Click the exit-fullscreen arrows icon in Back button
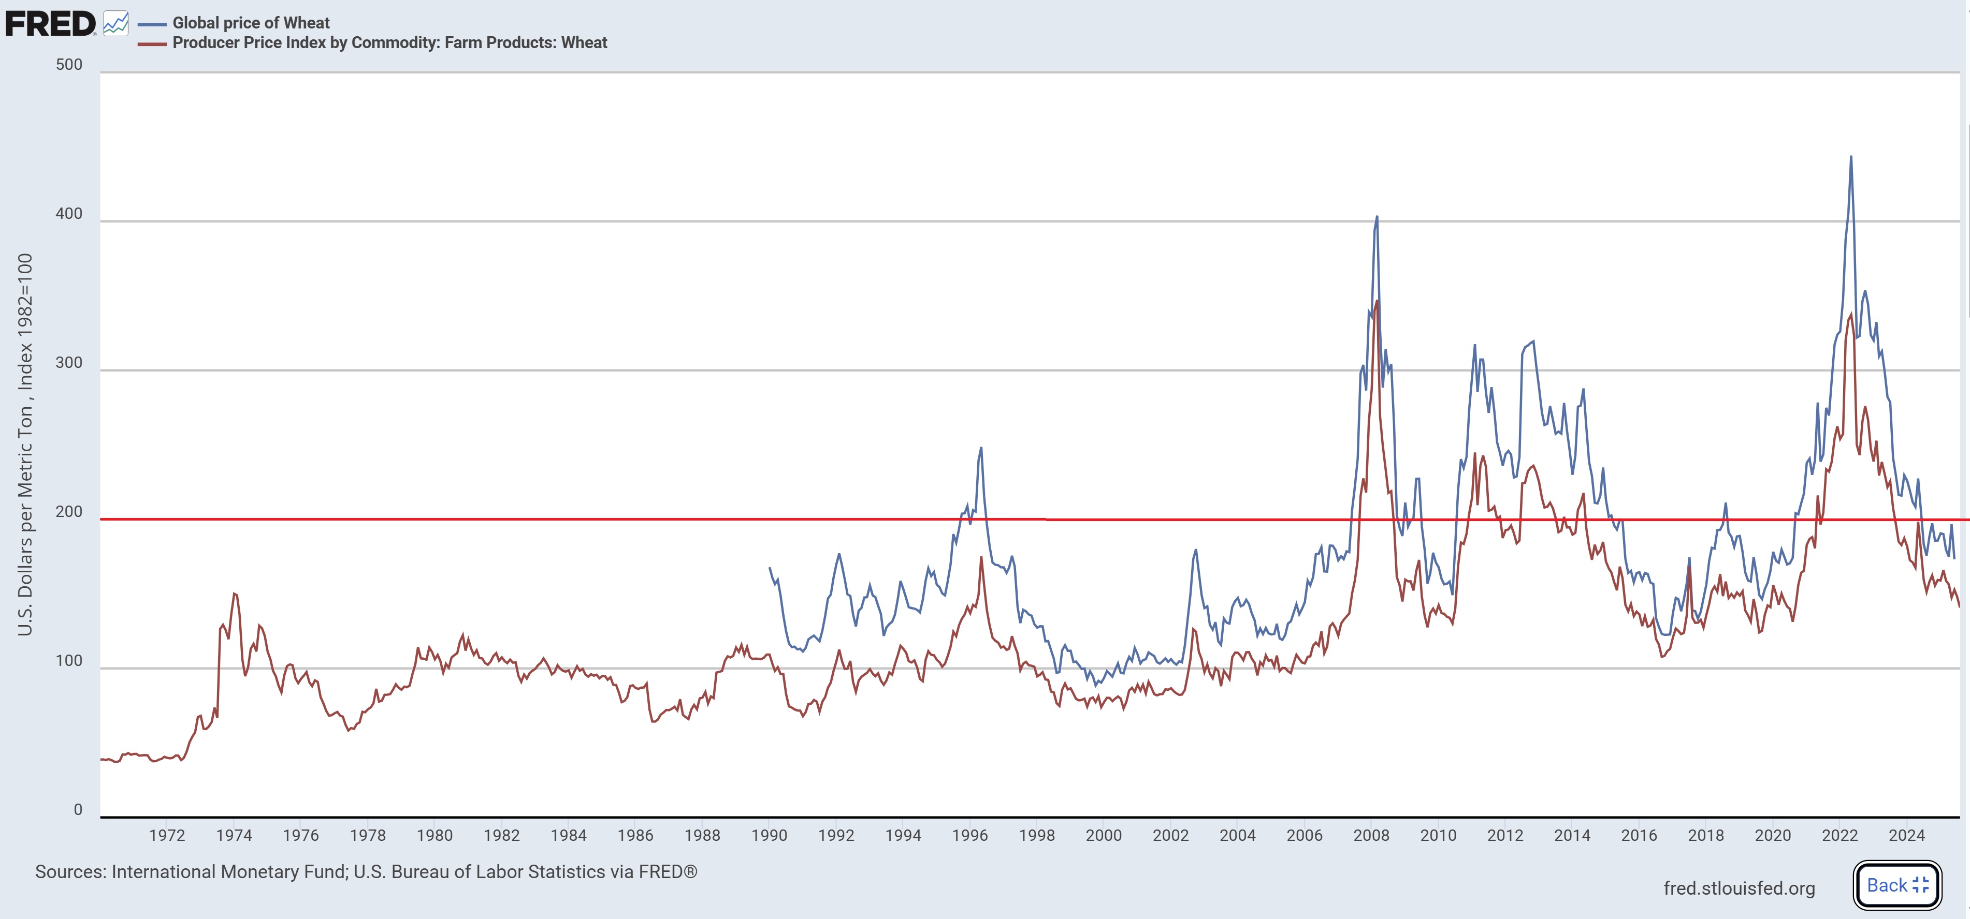 tap(1920, 885)
